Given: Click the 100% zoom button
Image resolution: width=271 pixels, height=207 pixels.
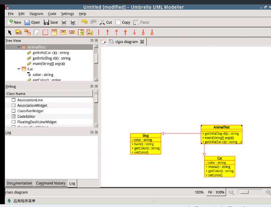Looking at the screenshot, I should pos(220,192).
